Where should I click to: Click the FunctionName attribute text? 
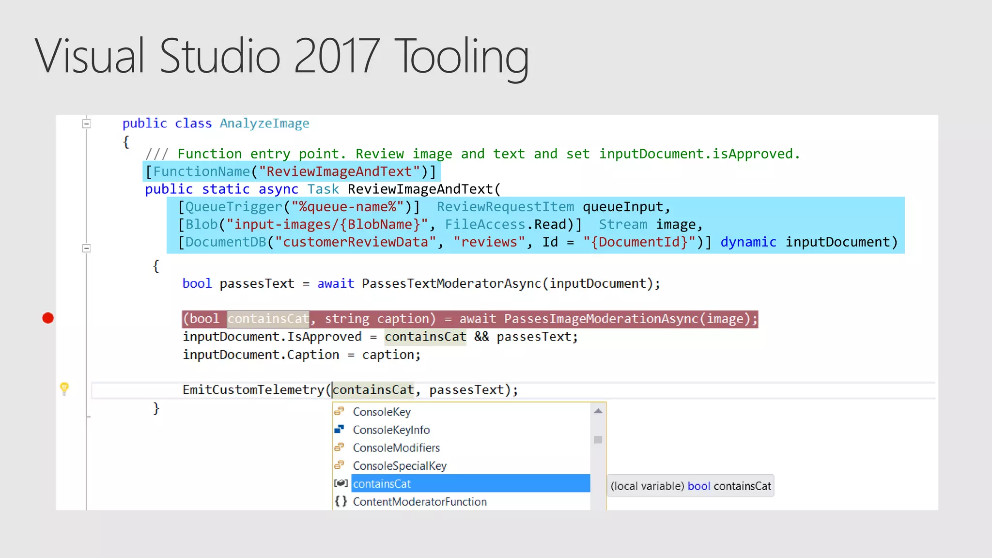(x=201, y=171)
